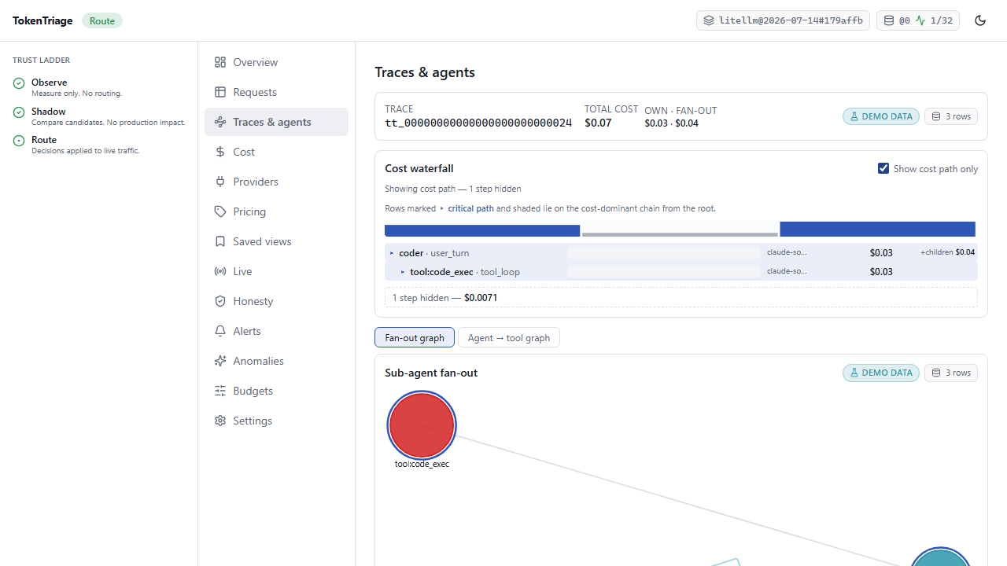Uncheck the Show cost path only checkbox
1007x566 pixels.
[883, 168]
